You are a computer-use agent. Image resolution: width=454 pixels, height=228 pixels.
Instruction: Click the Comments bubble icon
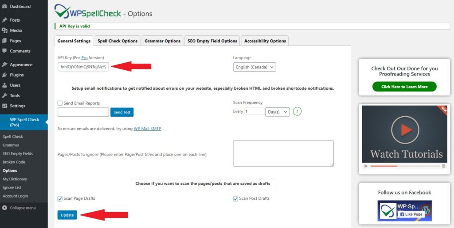pyautogui.click(x=4, y=51)
